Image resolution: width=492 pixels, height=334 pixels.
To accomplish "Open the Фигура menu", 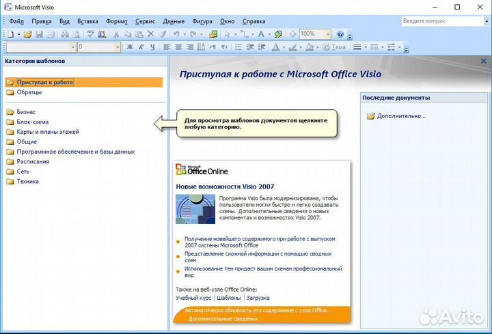I will [x=202, y=21].
